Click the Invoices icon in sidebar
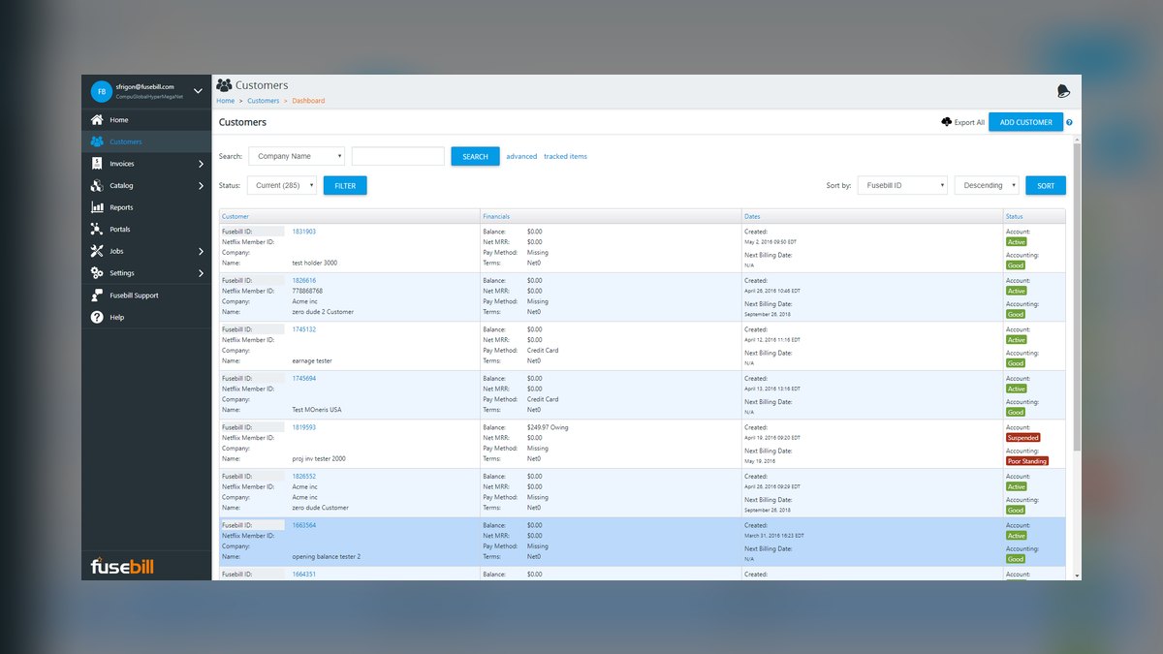Image resolution: width=1163 pixels, height=654 pixels. pyautogui.click(x=97, y=164)
